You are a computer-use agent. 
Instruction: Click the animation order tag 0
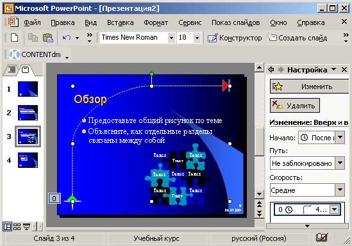(54, 199)
